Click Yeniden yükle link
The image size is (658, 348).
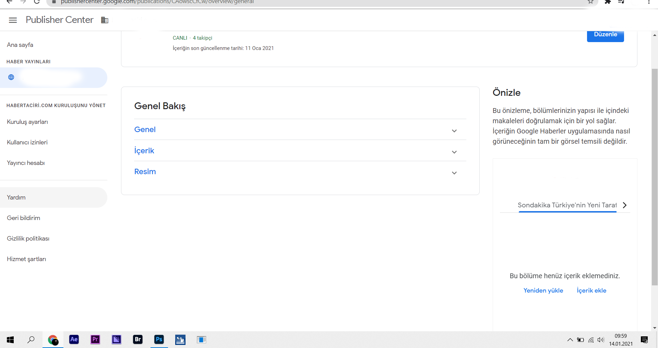(x=543, y=291)
